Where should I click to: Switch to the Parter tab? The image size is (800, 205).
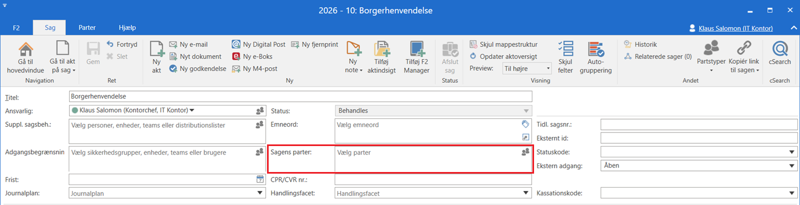[87, 28]
